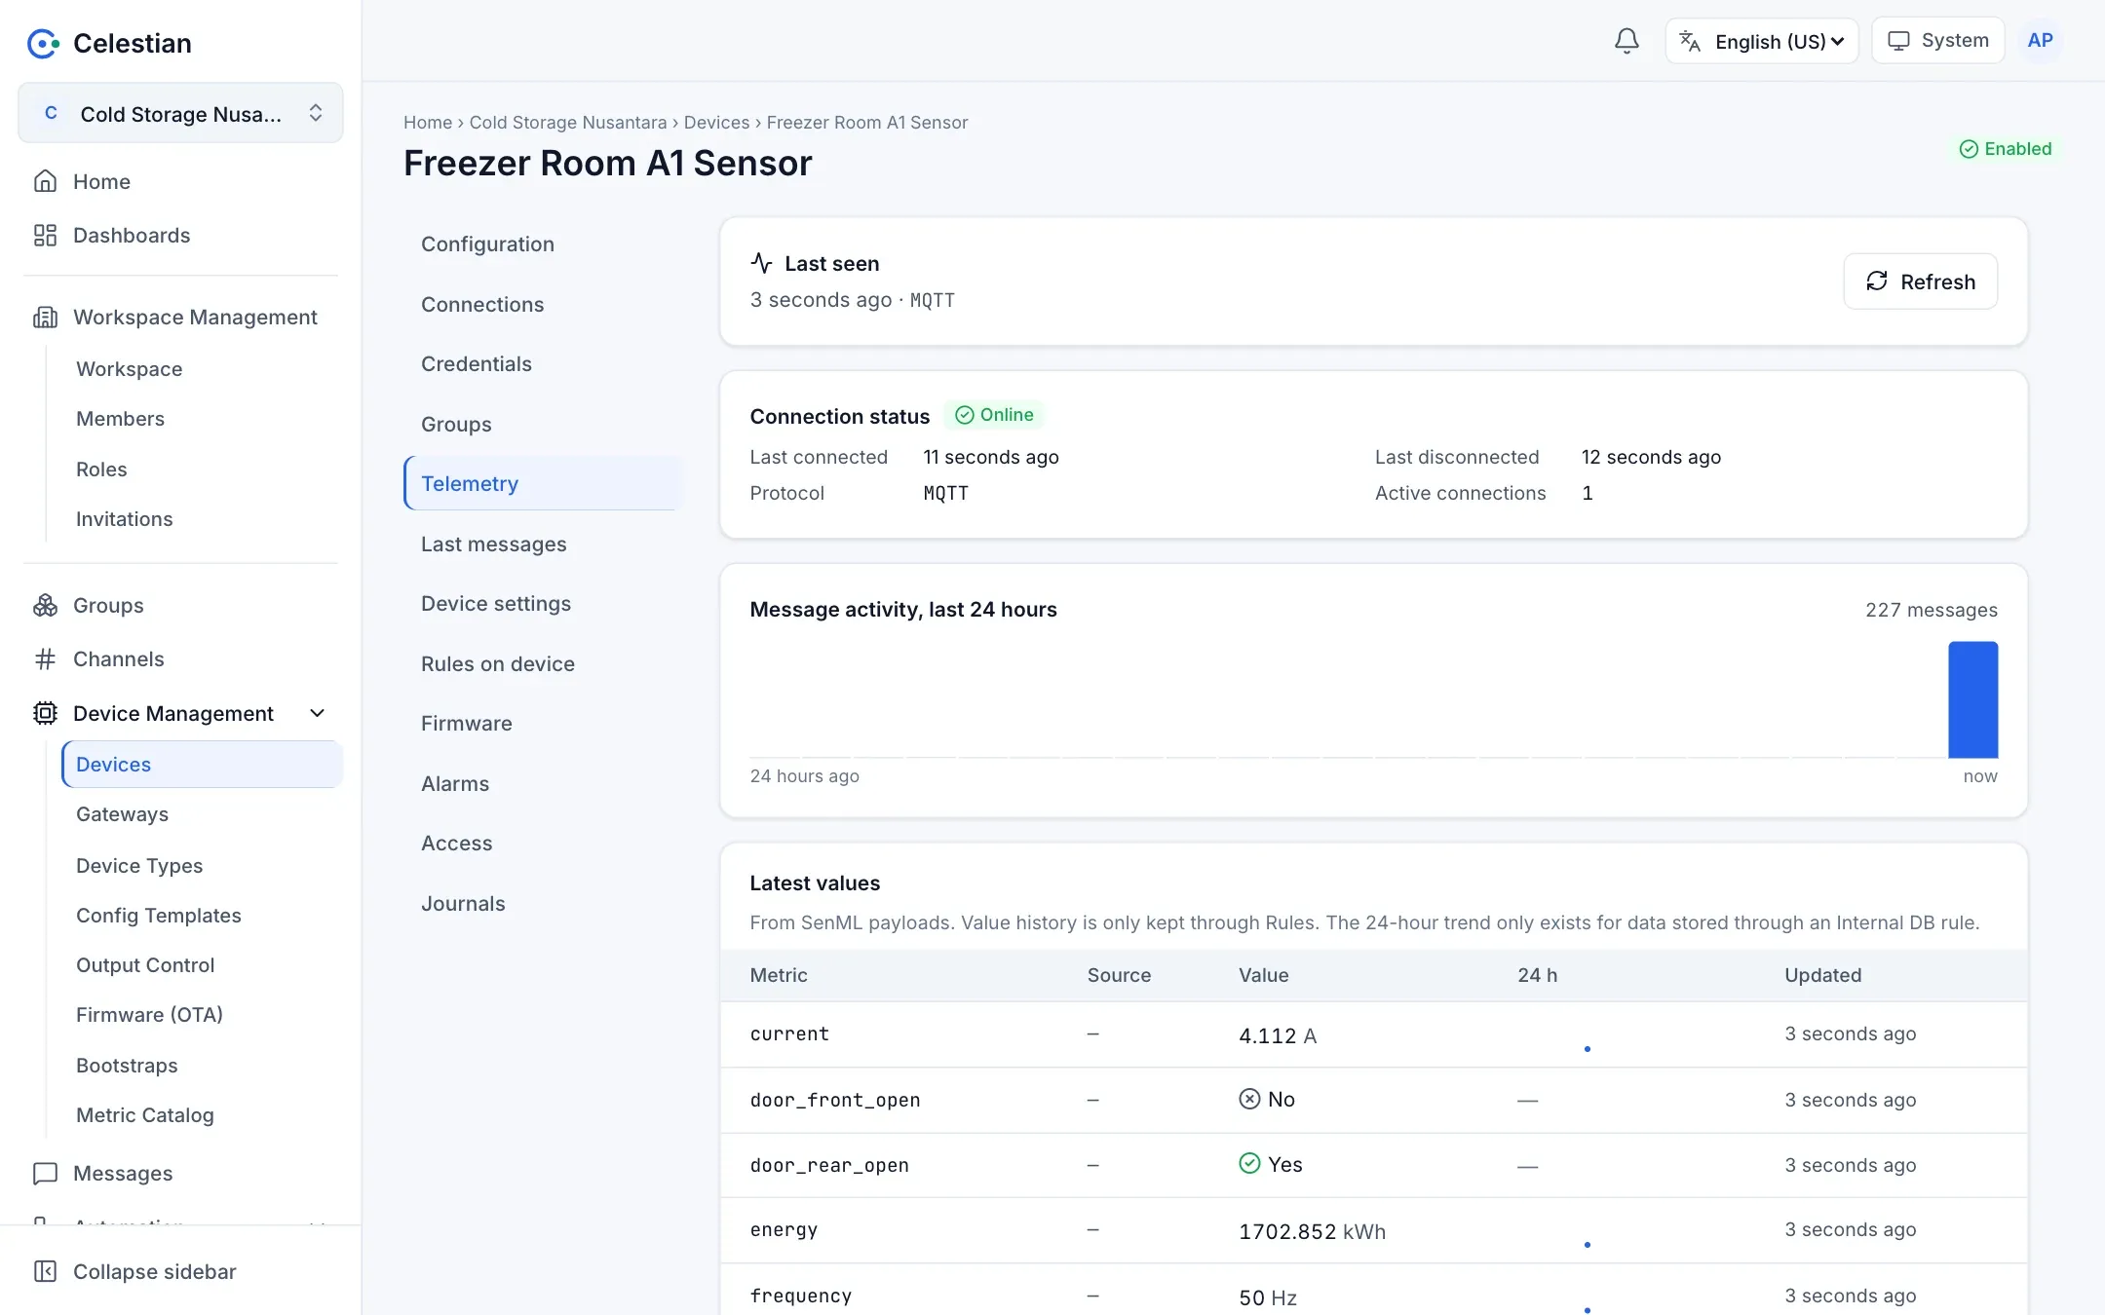This screenshot has width=2105, height=1315.
Task: Click the door_front_open No value
Action: pos(1267,1099)
